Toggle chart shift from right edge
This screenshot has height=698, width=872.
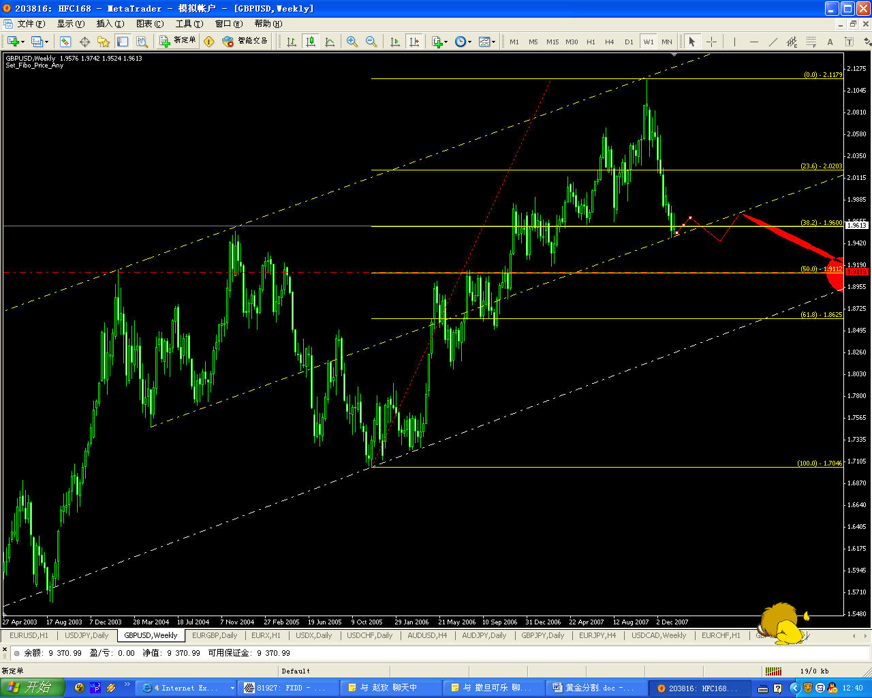414,42
